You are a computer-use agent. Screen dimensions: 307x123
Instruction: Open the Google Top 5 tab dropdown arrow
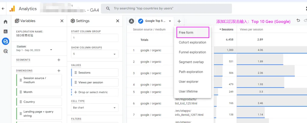click(x=170, y=21)
